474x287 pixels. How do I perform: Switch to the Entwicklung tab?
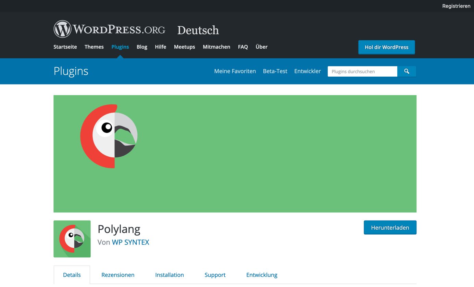262,275
